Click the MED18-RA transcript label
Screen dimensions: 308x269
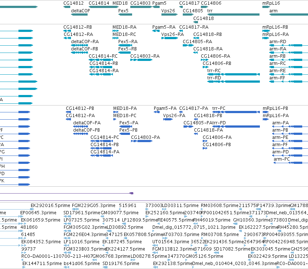coord(125,27)
